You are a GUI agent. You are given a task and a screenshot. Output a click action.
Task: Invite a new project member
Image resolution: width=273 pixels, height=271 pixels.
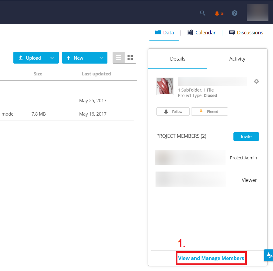coord(246,137)
